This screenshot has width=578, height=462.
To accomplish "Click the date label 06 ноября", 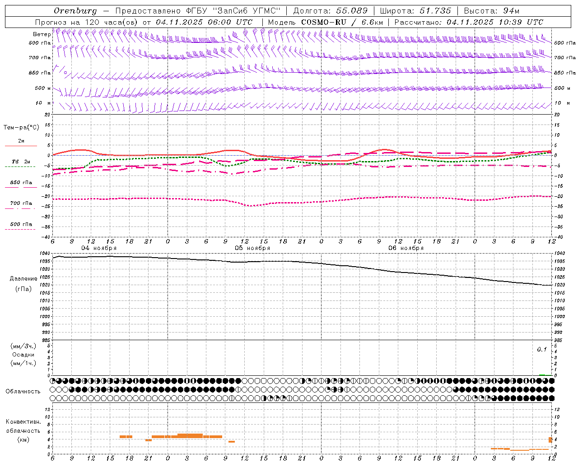I will coord(406,248).
